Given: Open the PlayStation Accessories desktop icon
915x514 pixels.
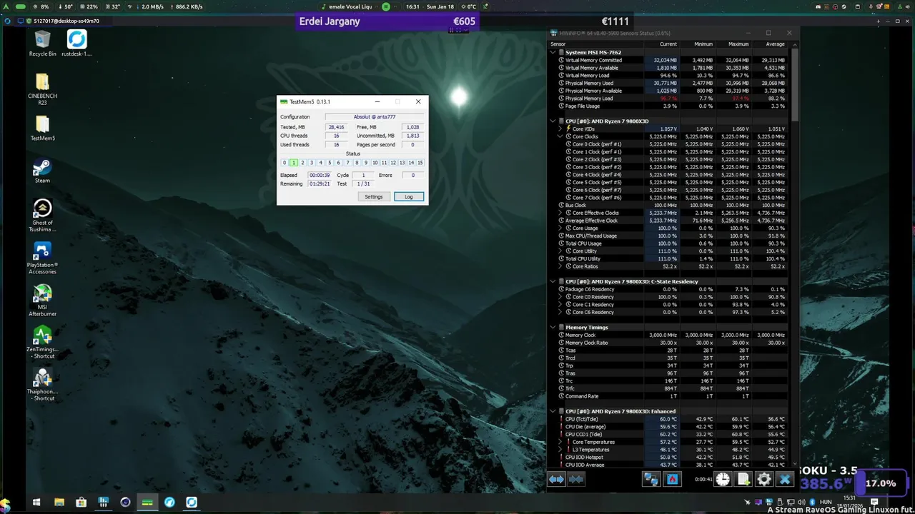Looking at the screenshot, I should pos(42,258).
